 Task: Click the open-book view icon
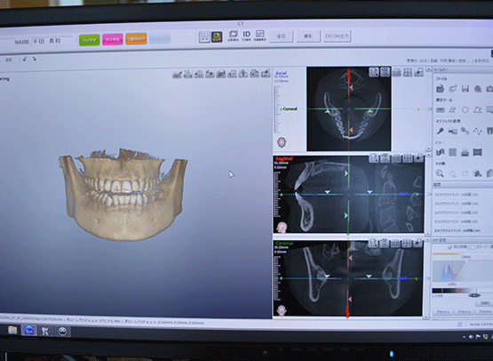(441, 152)
